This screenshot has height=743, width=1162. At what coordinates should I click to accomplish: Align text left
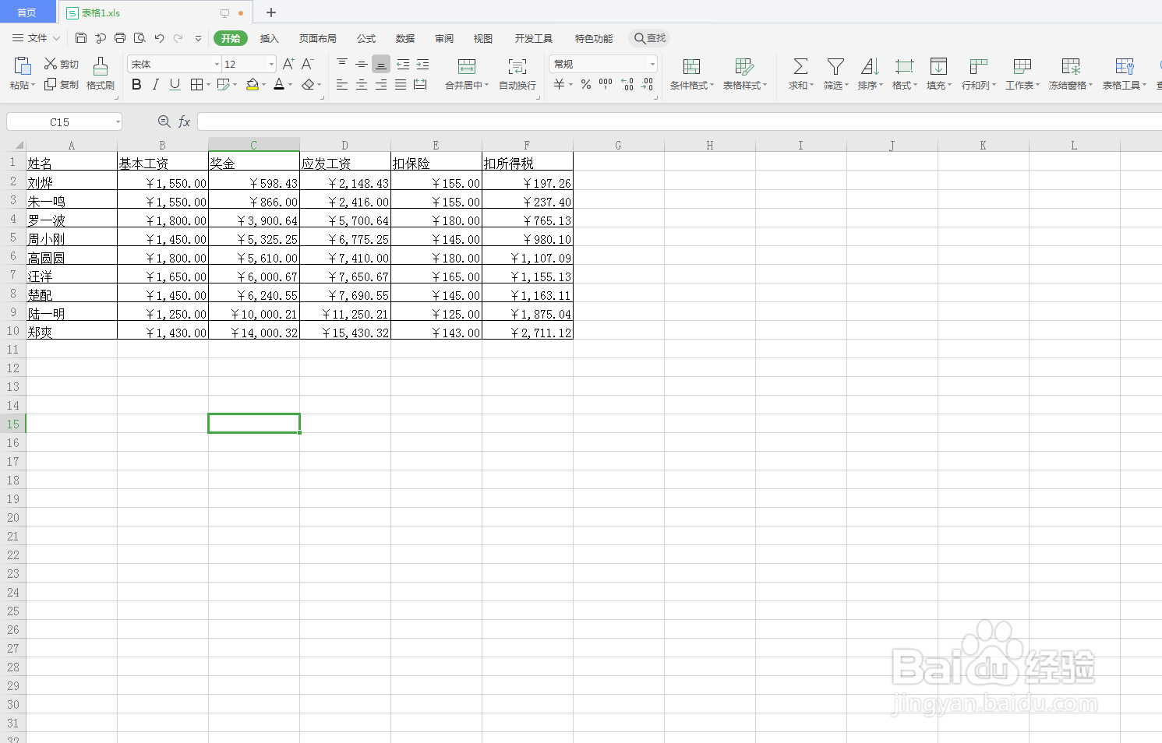(x=342, y=84)
